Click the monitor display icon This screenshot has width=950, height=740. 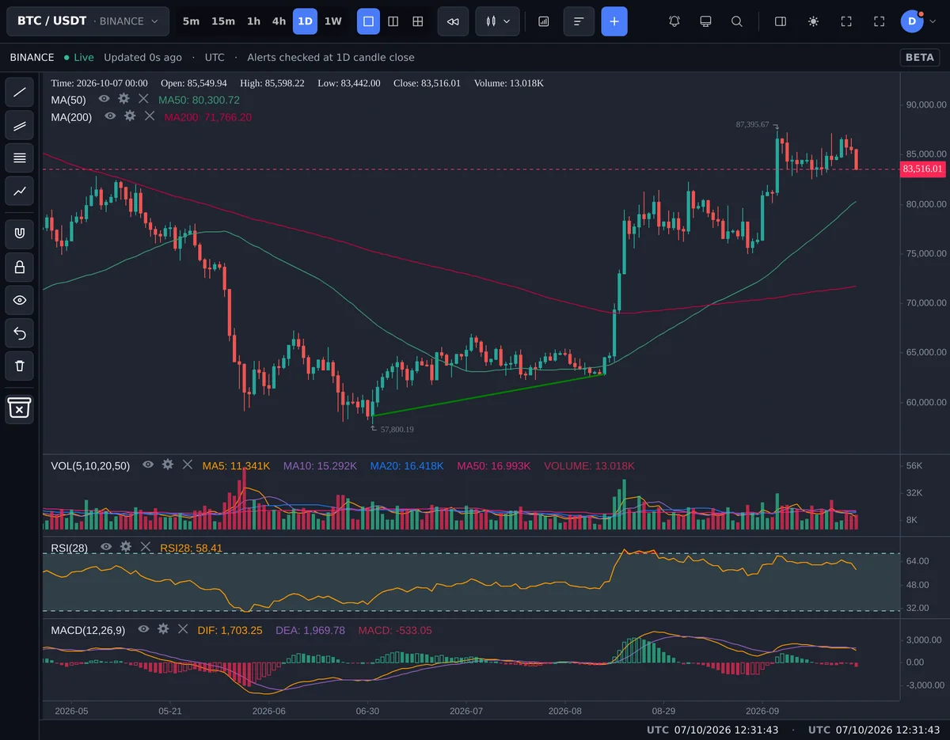pos(705,21)
